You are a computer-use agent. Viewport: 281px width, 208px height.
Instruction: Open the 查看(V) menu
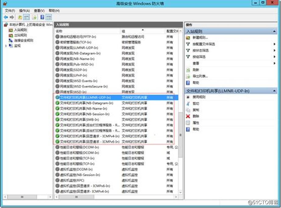[x=39, y=11]
